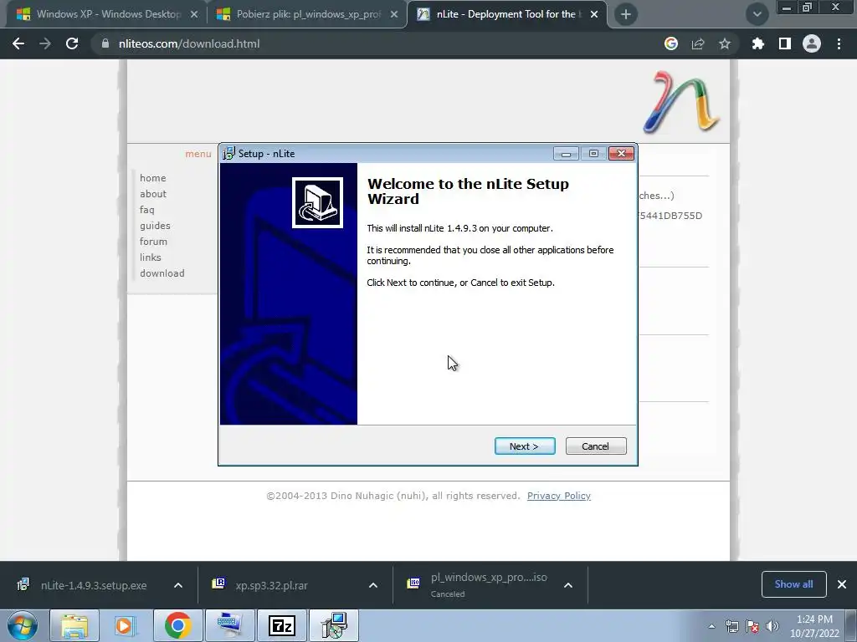857x642 pixels.
Task: Reload the nliteos.com page
Action: [x=72, y=43]
